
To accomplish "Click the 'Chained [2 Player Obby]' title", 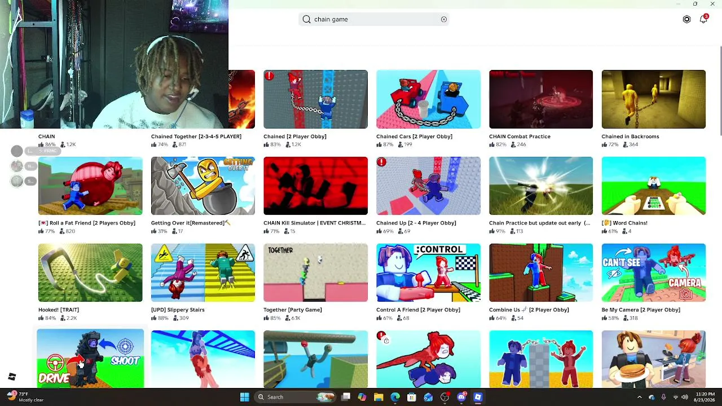I will 295,136.
